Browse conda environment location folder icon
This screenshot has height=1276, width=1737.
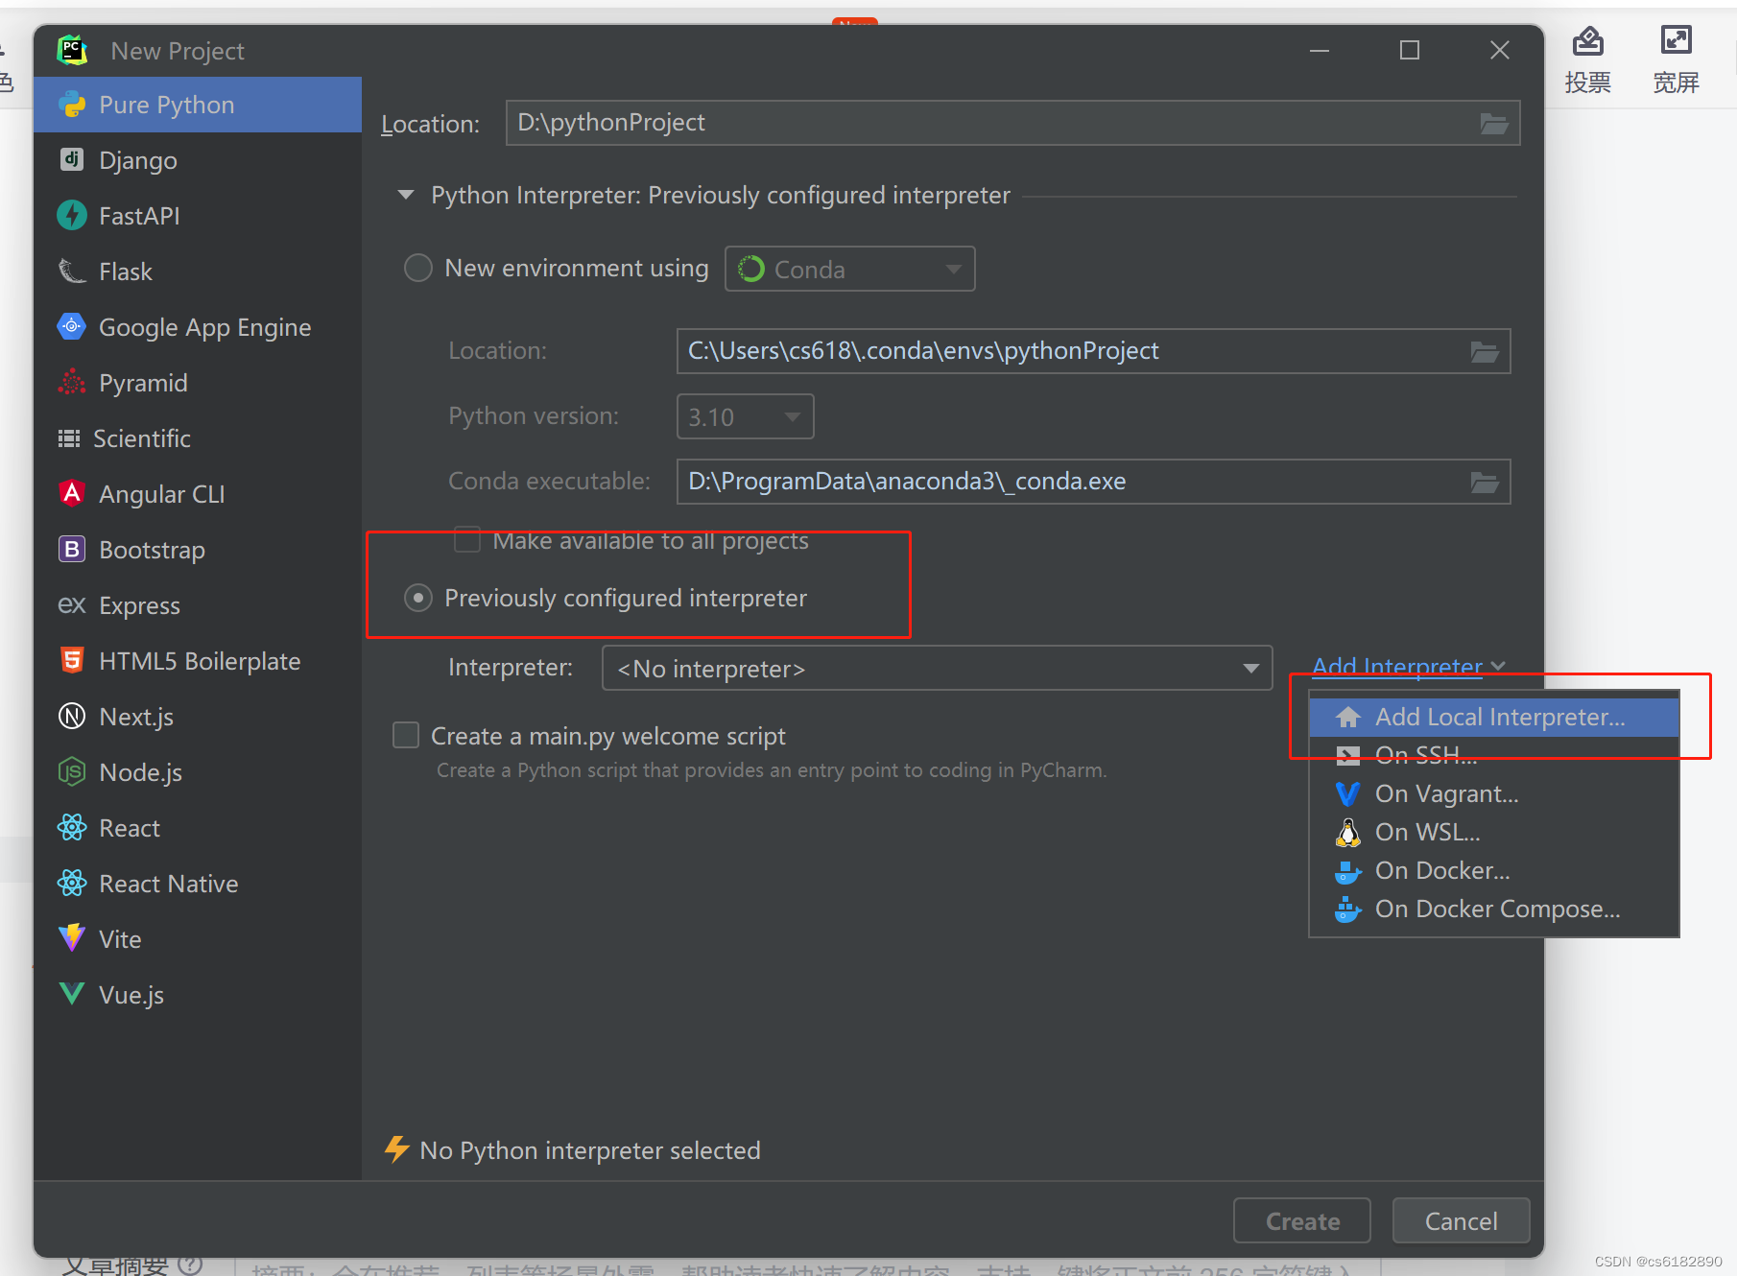tap(1485, 351)
